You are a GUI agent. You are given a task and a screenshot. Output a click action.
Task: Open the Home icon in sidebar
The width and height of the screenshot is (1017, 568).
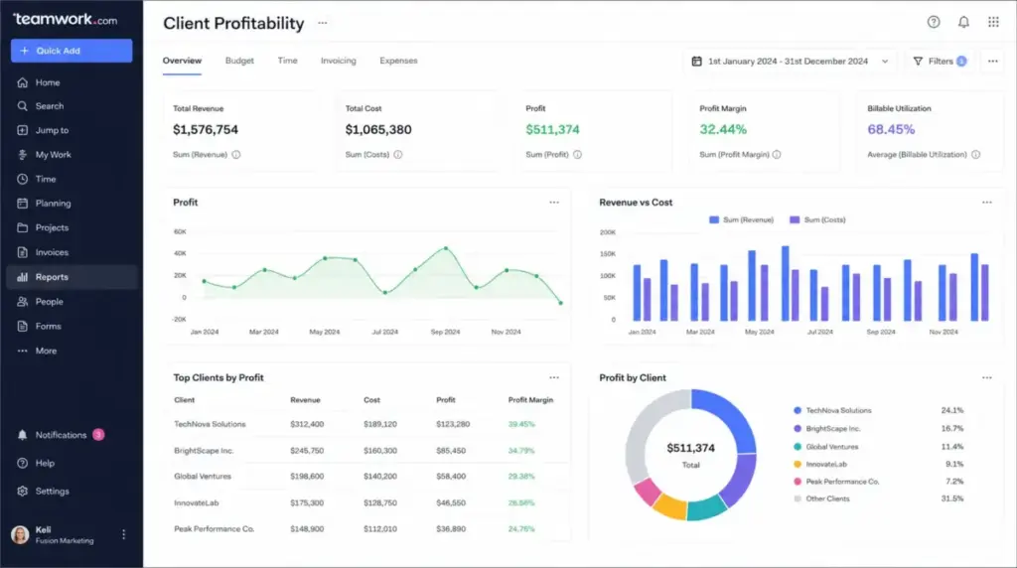[23, 82]
